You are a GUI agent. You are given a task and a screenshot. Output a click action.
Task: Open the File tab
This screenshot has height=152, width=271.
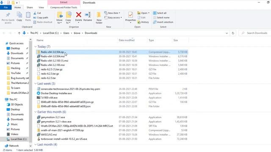pos(6,8)
